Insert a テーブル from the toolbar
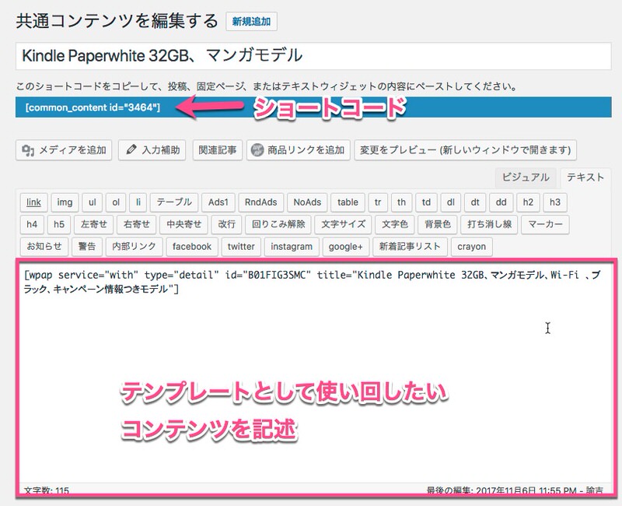 click(174, 202)
